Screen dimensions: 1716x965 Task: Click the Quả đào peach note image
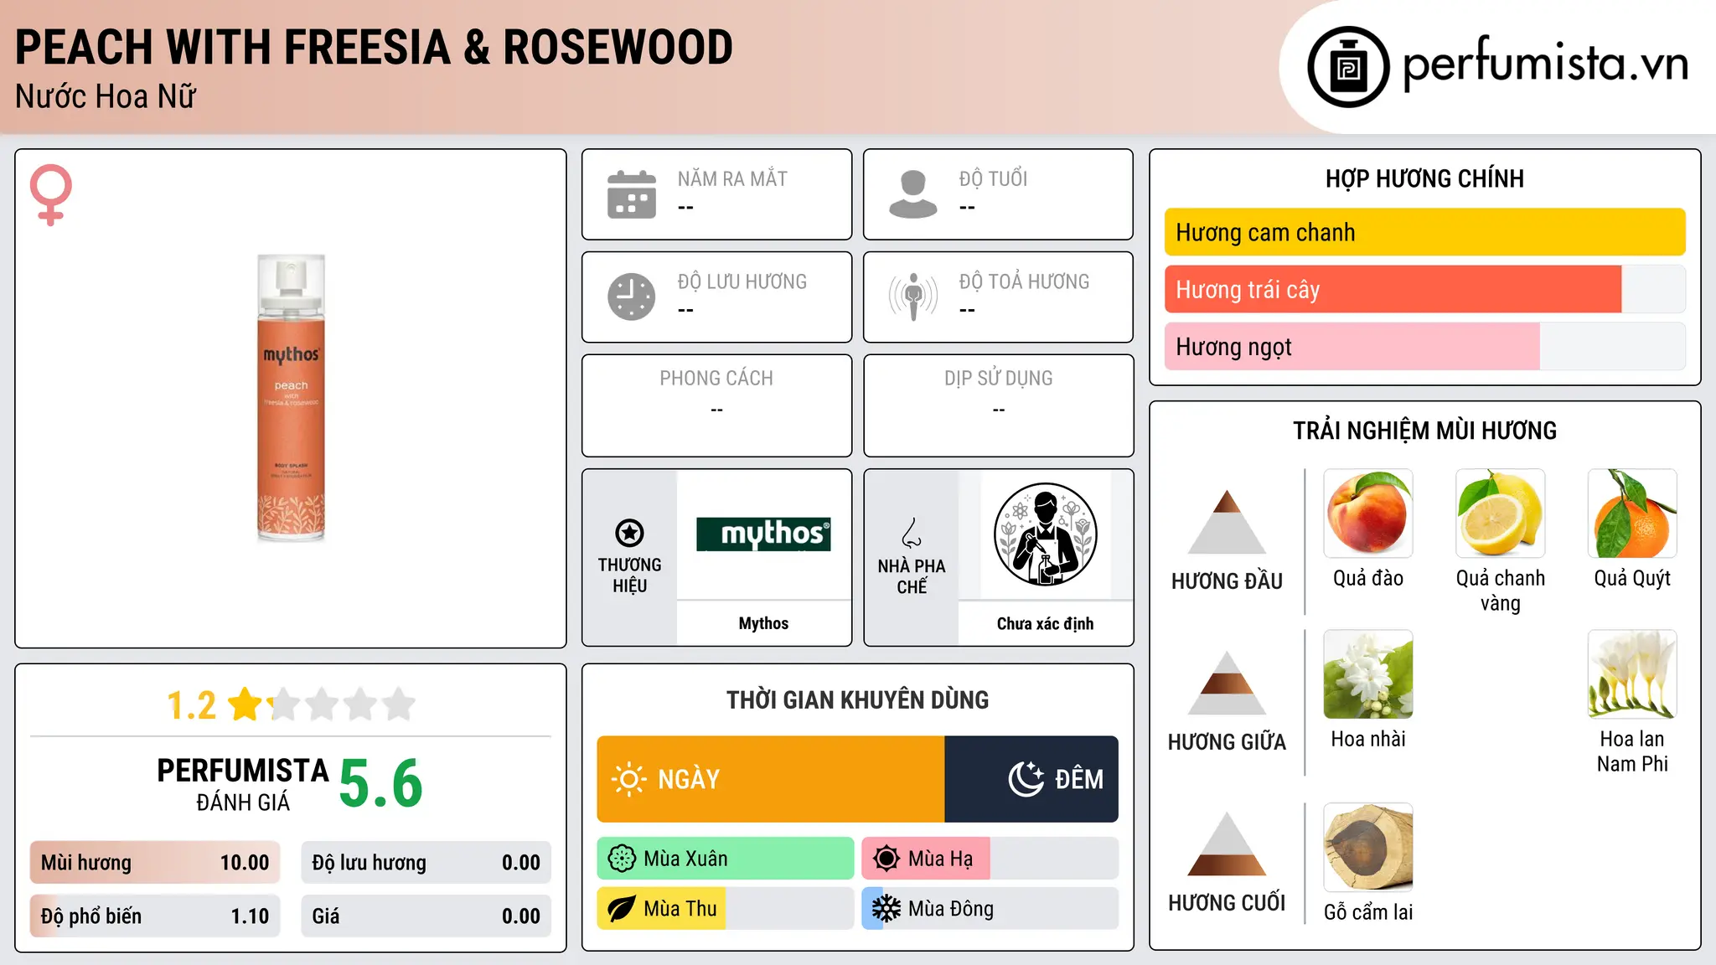[1368, 513]
